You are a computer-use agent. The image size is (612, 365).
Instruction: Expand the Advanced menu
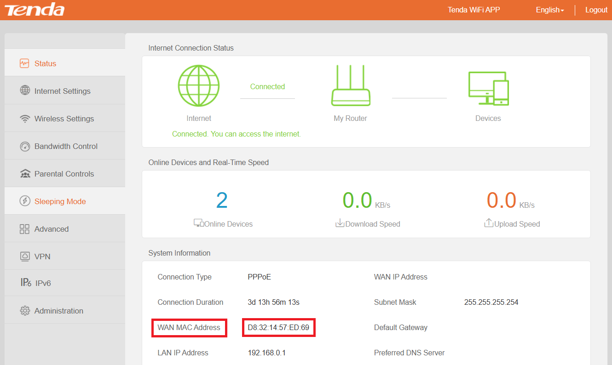coord(65,229)
